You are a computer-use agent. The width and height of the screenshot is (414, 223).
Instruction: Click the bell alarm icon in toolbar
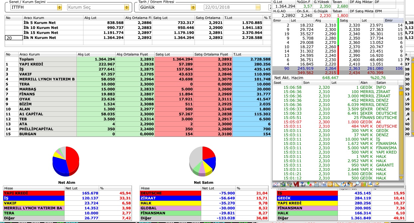[370, 184]
